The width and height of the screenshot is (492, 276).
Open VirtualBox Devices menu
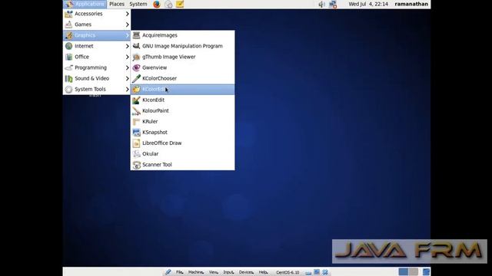pos(246,272)
